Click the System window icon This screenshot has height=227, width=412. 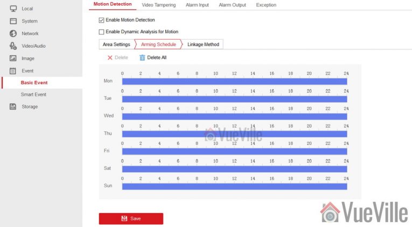(x=13, y=21)
